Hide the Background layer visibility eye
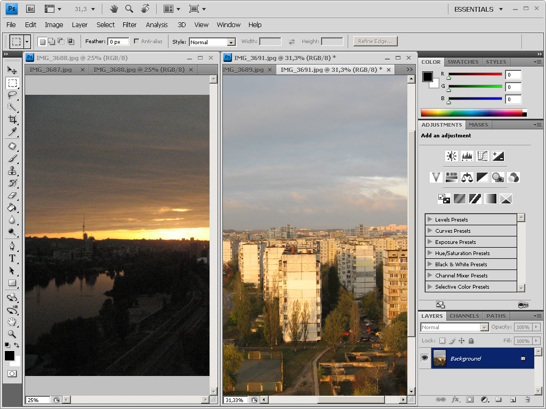 [x=424, y=358]
